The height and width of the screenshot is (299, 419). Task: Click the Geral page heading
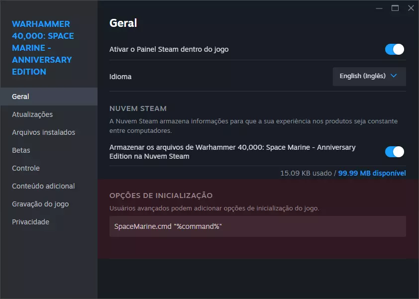tap(123, 23)
